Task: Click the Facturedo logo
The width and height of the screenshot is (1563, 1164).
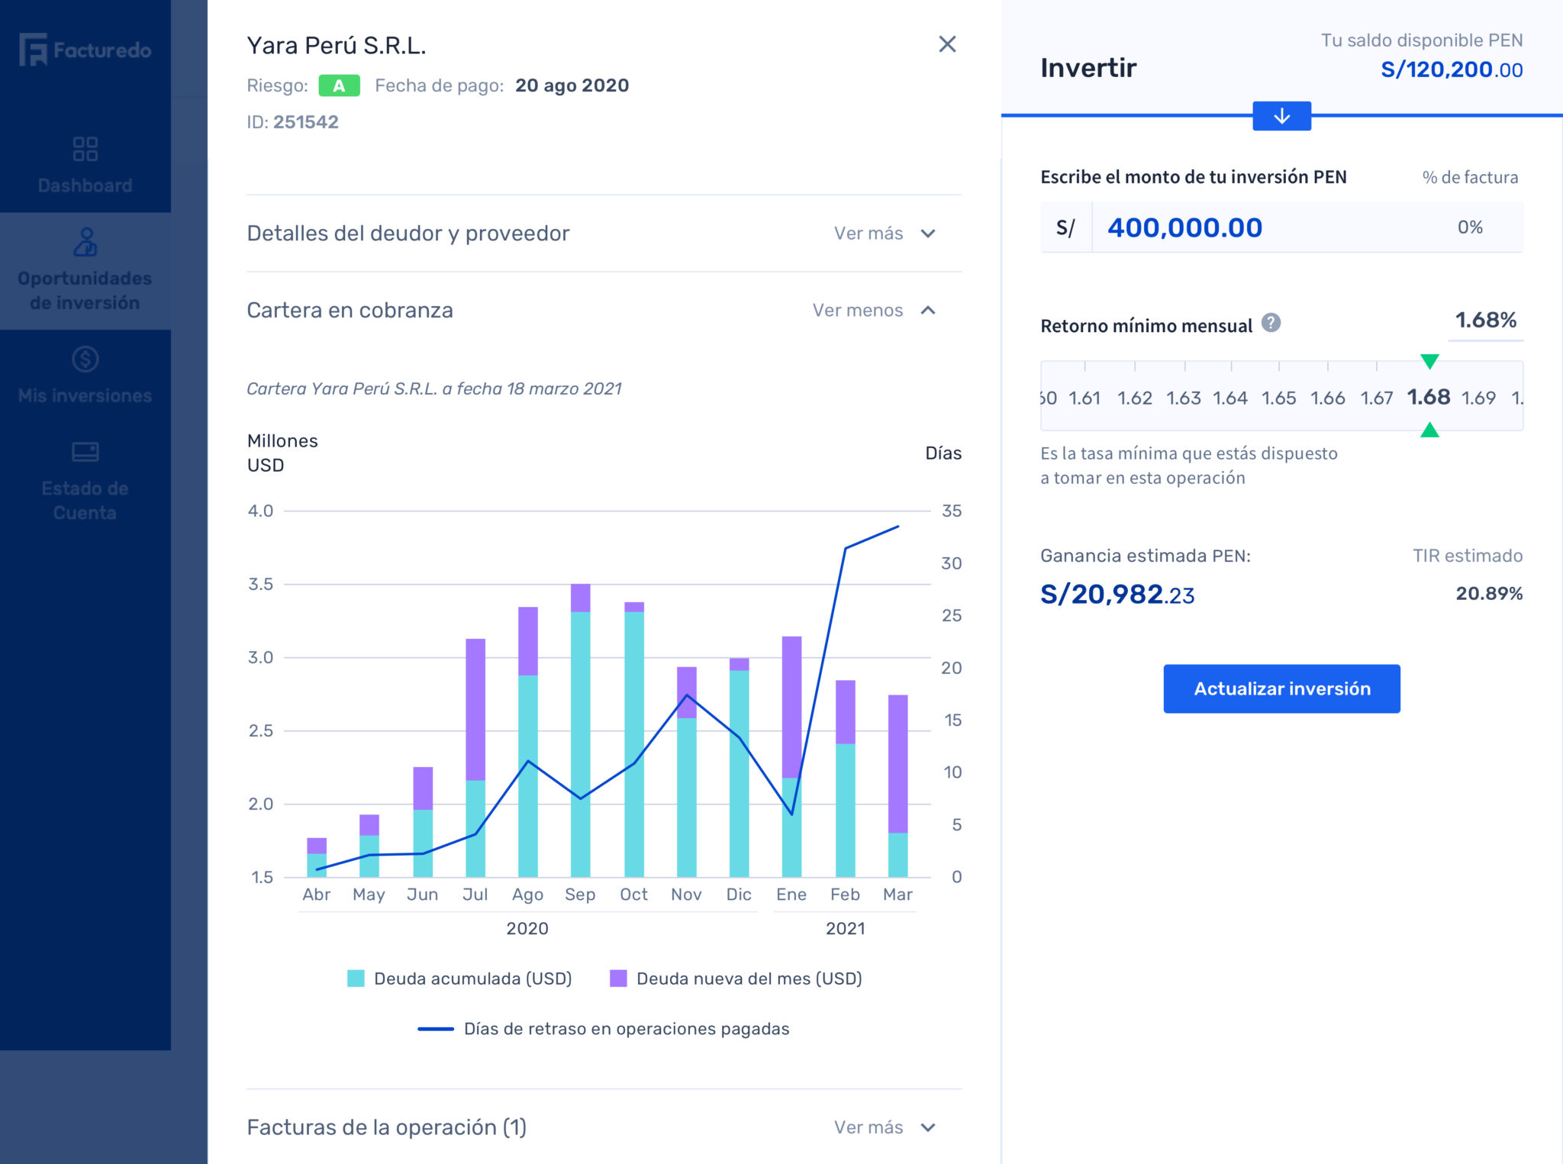Action: point(85,50)
